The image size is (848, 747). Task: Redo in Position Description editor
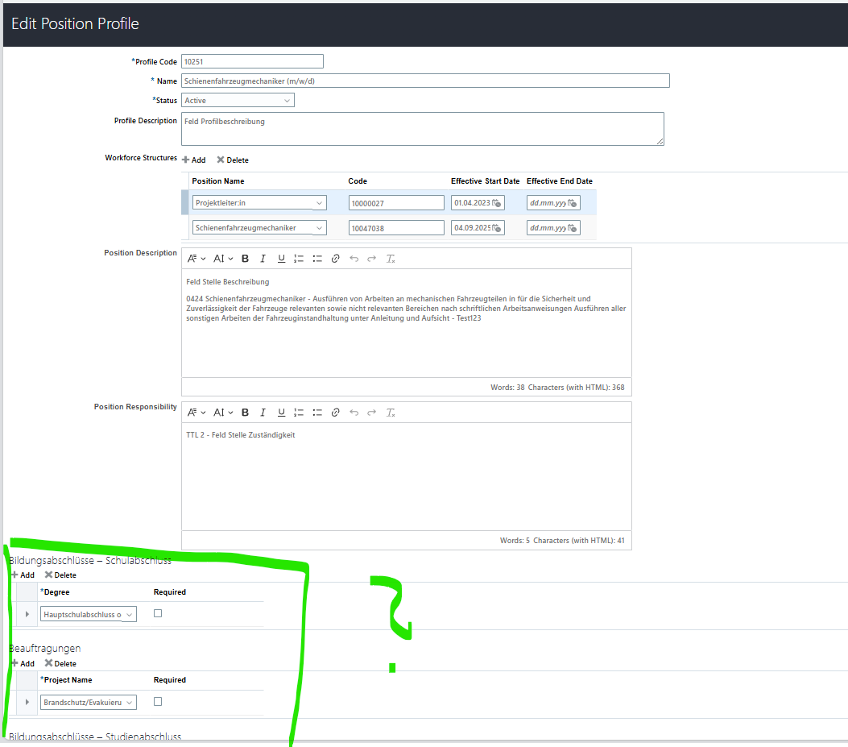371,259
